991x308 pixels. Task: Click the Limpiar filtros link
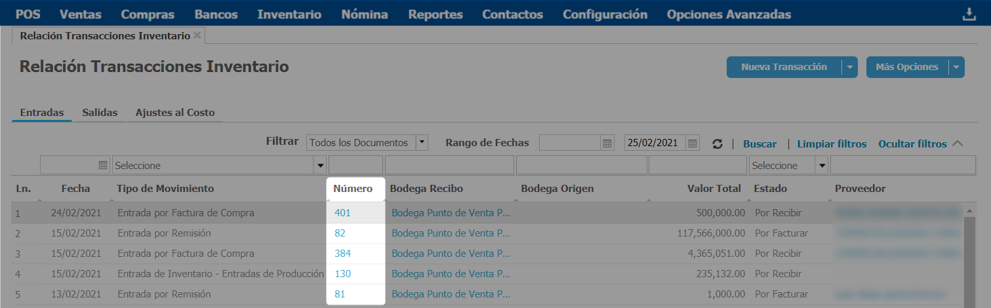[x=832, y=144]
